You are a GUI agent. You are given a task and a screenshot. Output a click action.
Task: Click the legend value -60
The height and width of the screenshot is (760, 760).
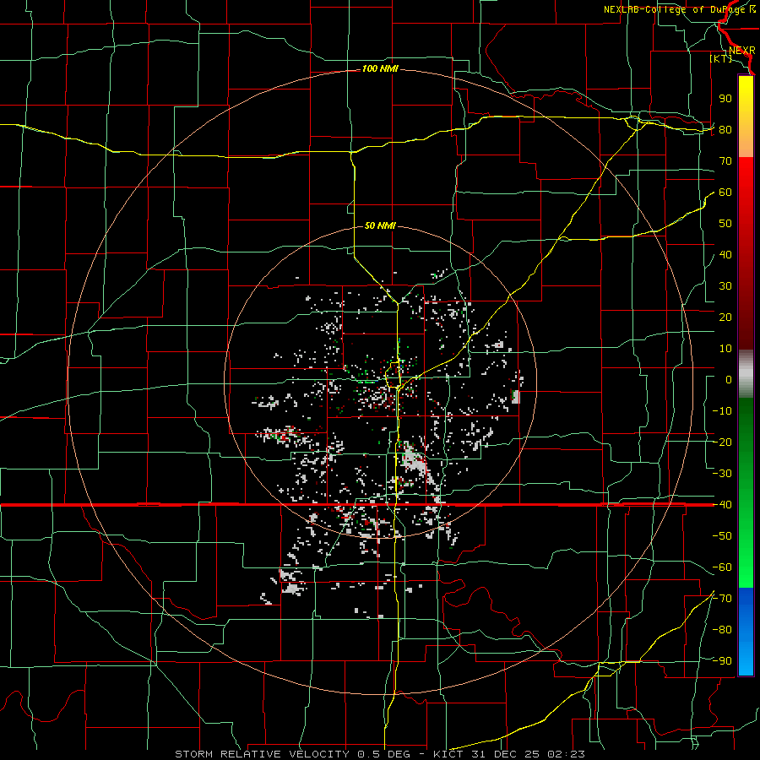click(722, 567)
